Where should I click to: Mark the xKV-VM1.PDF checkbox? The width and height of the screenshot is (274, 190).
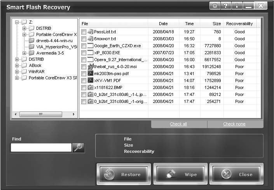point(84,80)
